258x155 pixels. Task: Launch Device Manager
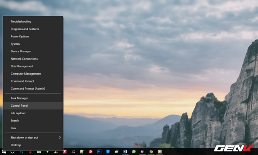click(33, 51)
